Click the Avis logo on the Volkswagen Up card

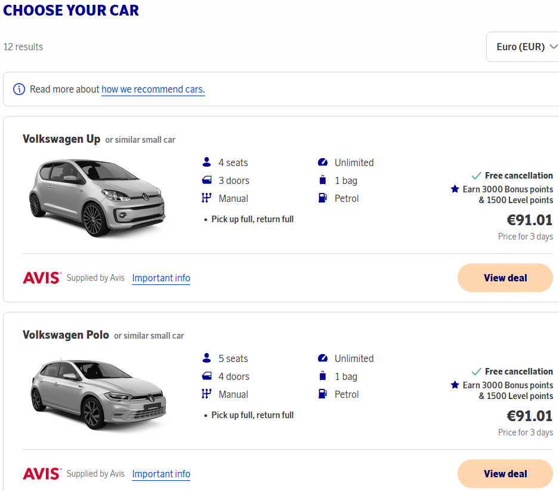(42, 278)
